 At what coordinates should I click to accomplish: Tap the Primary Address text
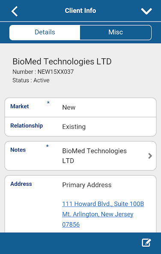(87, 185)
